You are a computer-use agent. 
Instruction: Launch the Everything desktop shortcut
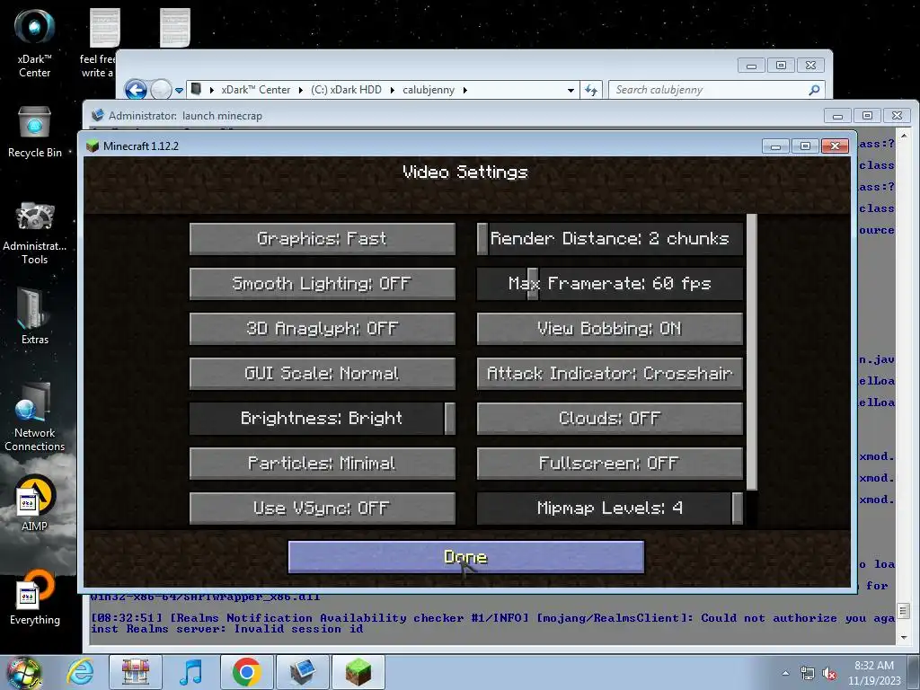[34, 597]
